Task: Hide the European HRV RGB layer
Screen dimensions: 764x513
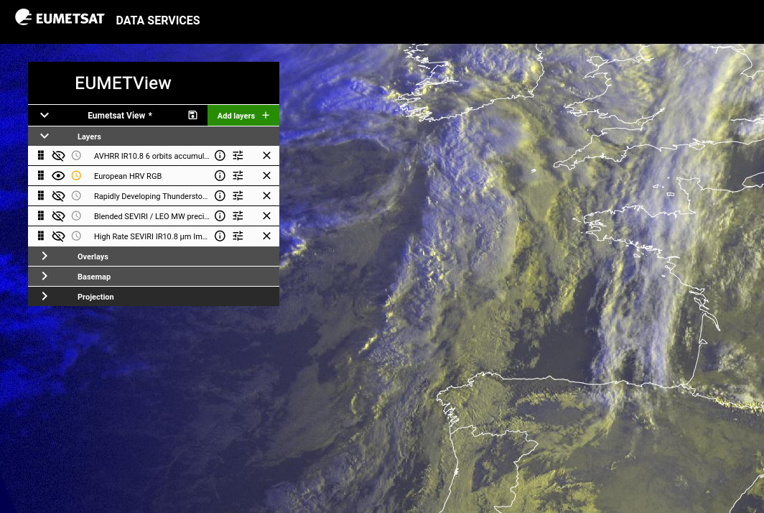Action: pyautogui.click(x=58, y=175)
